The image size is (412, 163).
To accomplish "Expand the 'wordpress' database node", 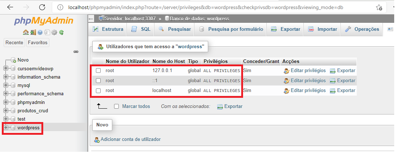I will click(x=6, y=128).
